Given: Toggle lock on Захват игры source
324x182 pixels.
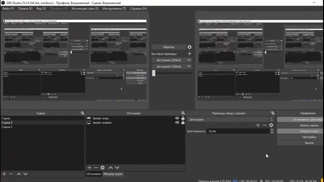Looking at the screenshot, I should coord(183,118).
